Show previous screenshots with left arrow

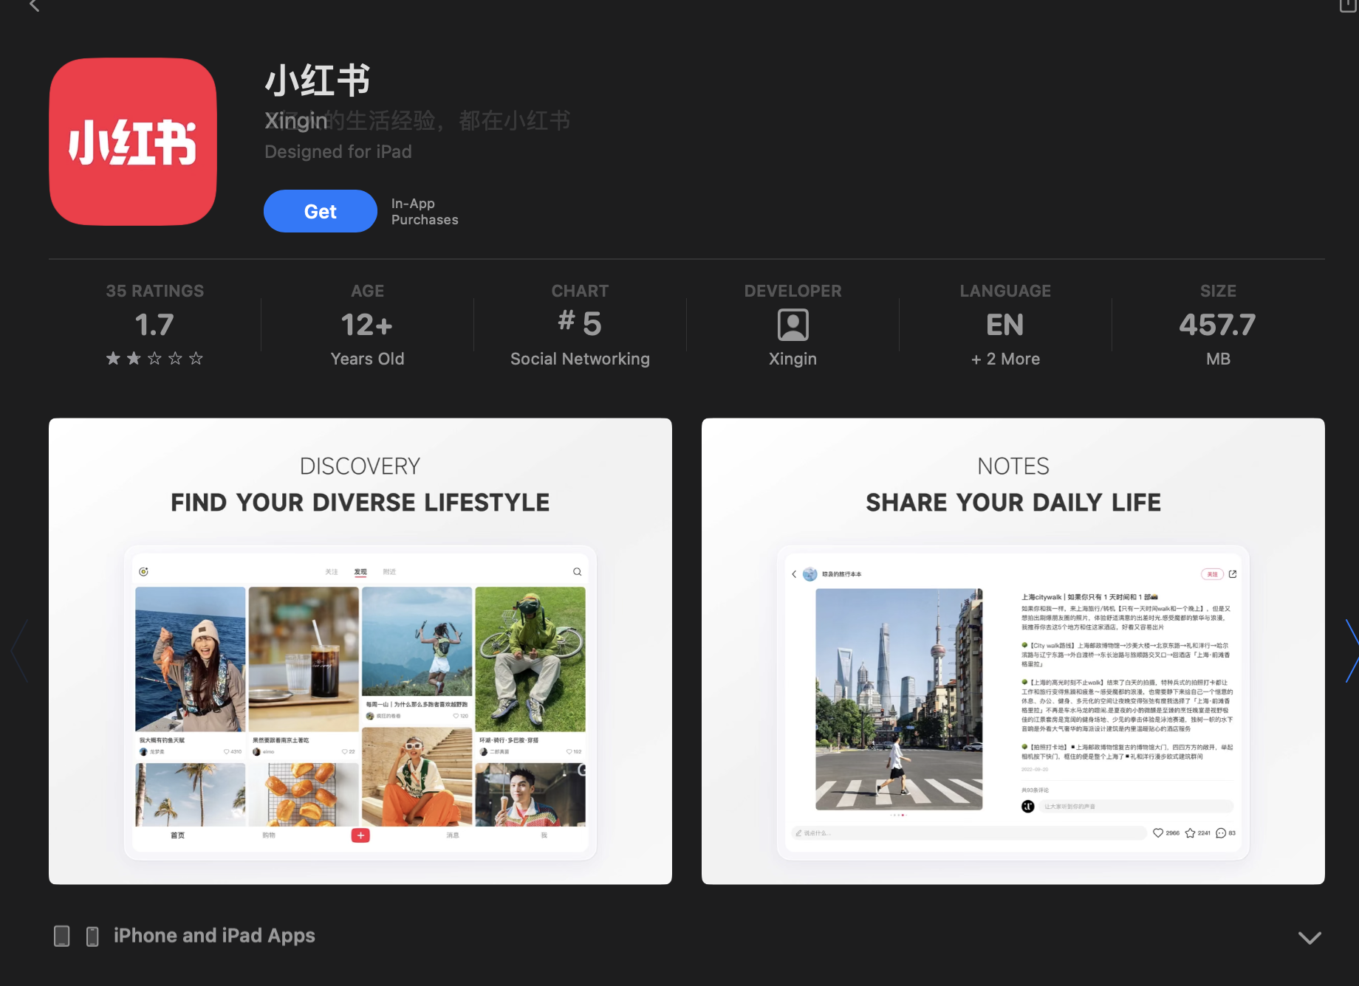[20, 651]
